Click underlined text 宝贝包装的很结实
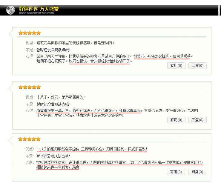This screenshot has width=221, height=183. (x=50, y=163)
